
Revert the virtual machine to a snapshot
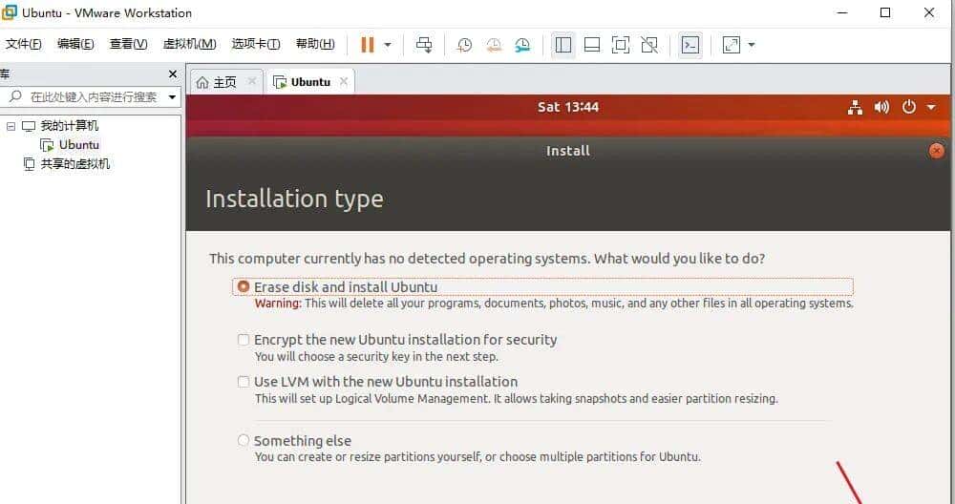(x=494, y=45)
